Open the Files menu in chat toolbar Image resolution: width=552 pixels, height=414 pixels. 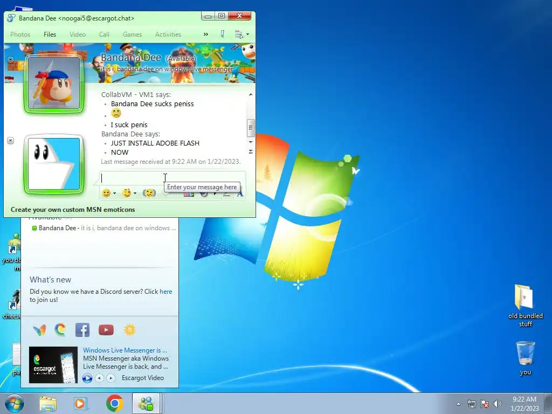coord(50,34)
